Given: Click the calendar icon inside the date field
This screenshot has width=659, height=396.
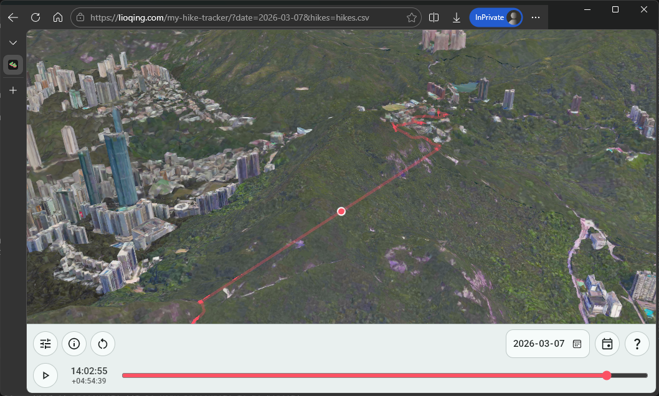Looking at the screenshot, I should (x=576, y=343).
